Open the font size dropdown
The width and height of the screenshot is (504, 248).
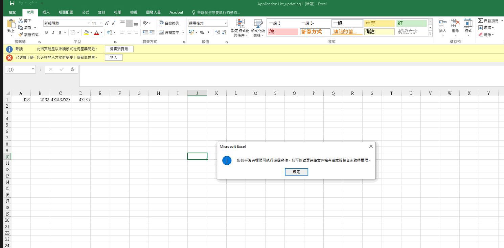(101, 23)
